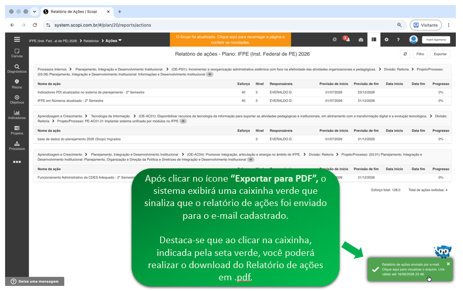Open action Funcionamento Administrativo da CDES Adequado

[x=86, y=178]
